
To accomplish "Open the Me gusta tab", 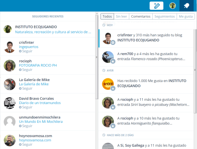I will (x=186, y=16).
